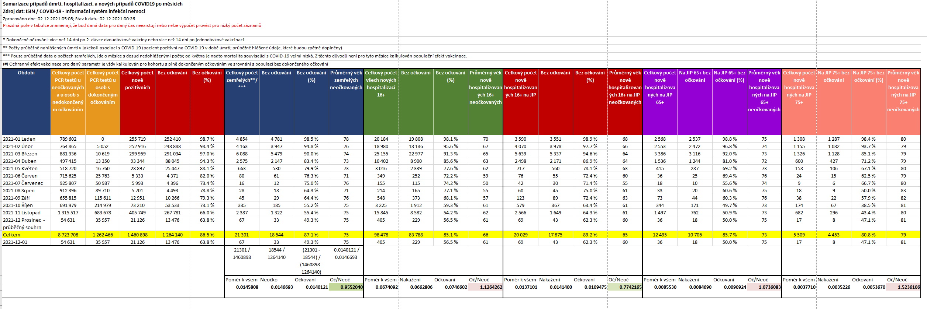Select the pink-highlighted 1.5236106 ratio cell
This screenshot has width=927, height=309.
pyautogui.click(x=903, y=287)
